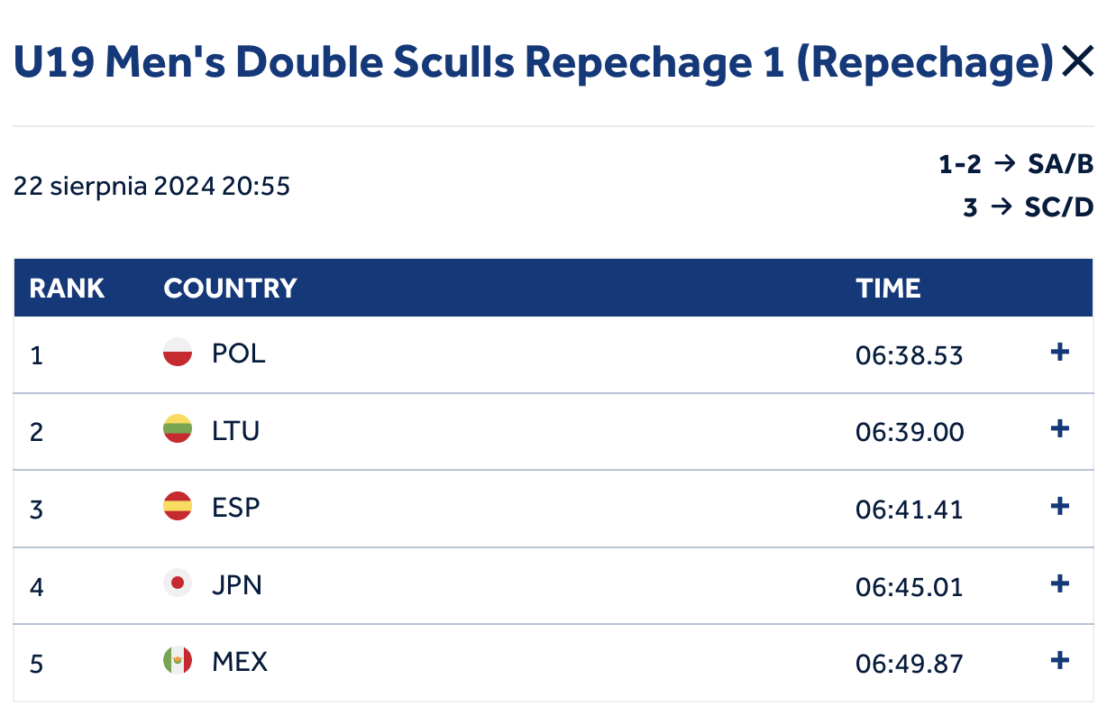Viewport: 1107px width, 707px height.
Task: Expand POL crew details with plus icon
Action: pos(1060,352)
